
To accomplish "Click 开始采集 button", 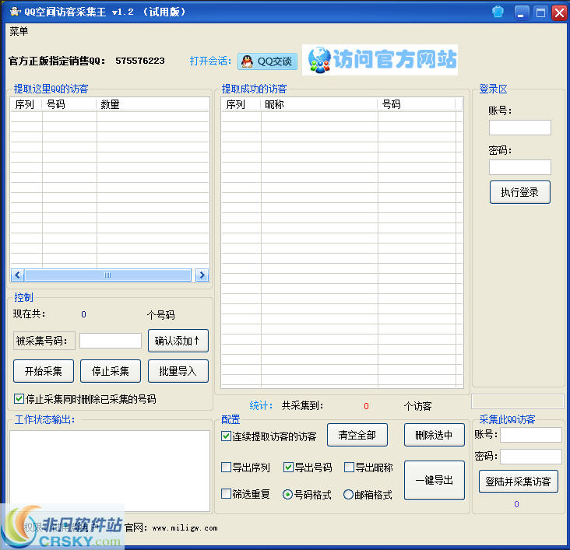I will tap(44, 371).
